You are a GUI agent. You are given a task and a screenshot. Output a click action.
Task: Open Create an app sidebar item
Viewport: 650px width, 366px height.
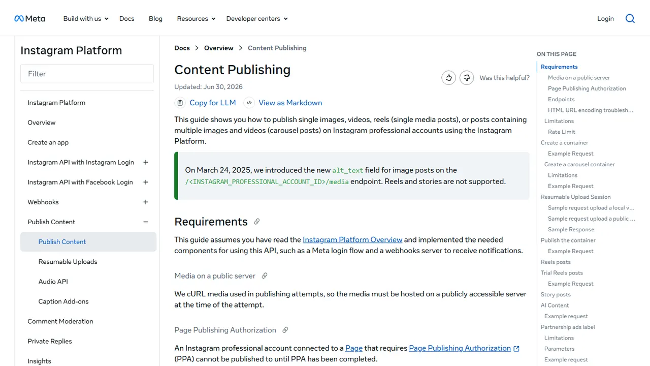[48, 142]
